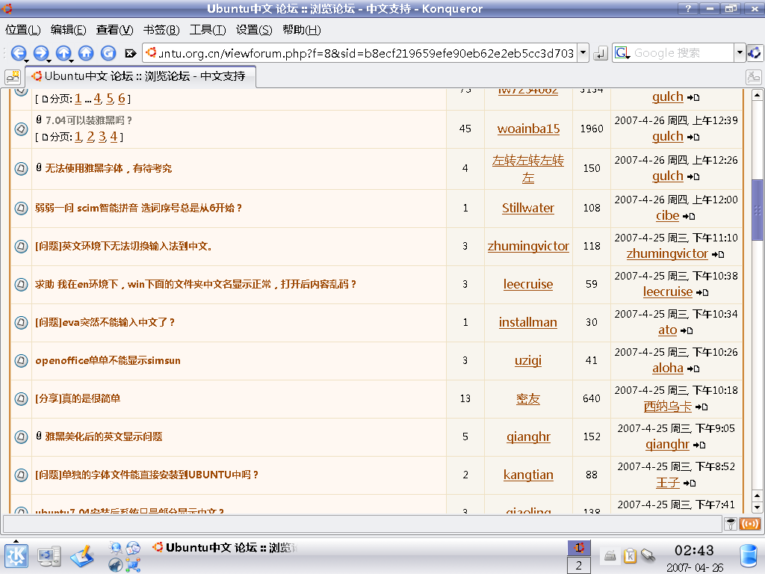Click the status bar popup blocker icon
The image size is (765, 574).
coord(731,524)
